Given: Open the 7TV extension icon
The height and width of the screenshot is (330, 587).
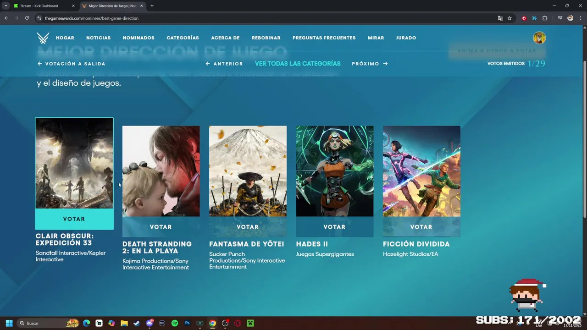Looking at the screenshot, I should click(x=534, y=18).
